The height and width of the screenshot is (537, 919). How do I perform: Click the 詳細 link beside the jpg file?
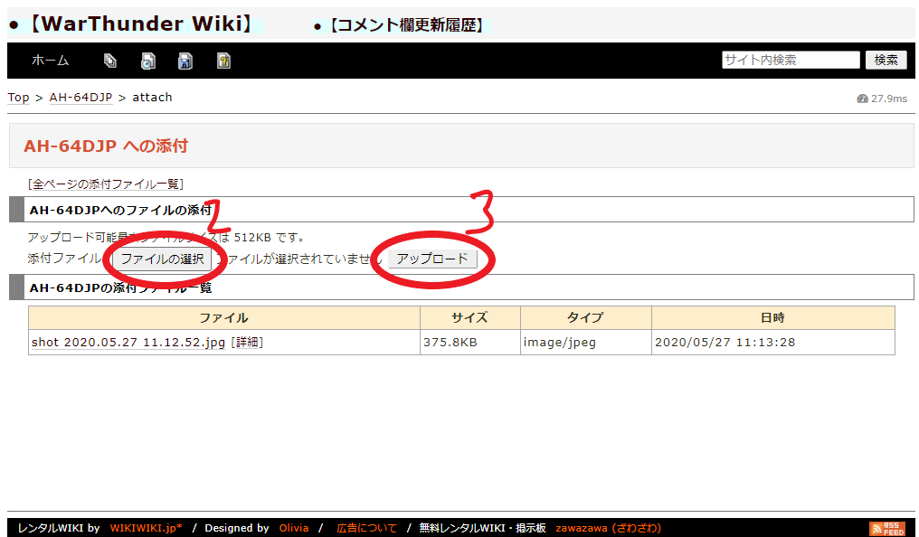tap(247, 343)
